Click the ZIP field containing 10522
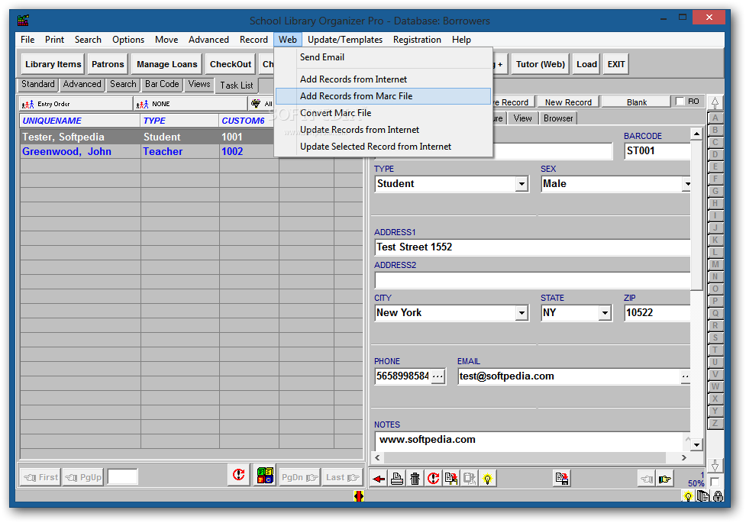This screenshot has height=523, width=746. pyautogui.click(x=657, y=313)
